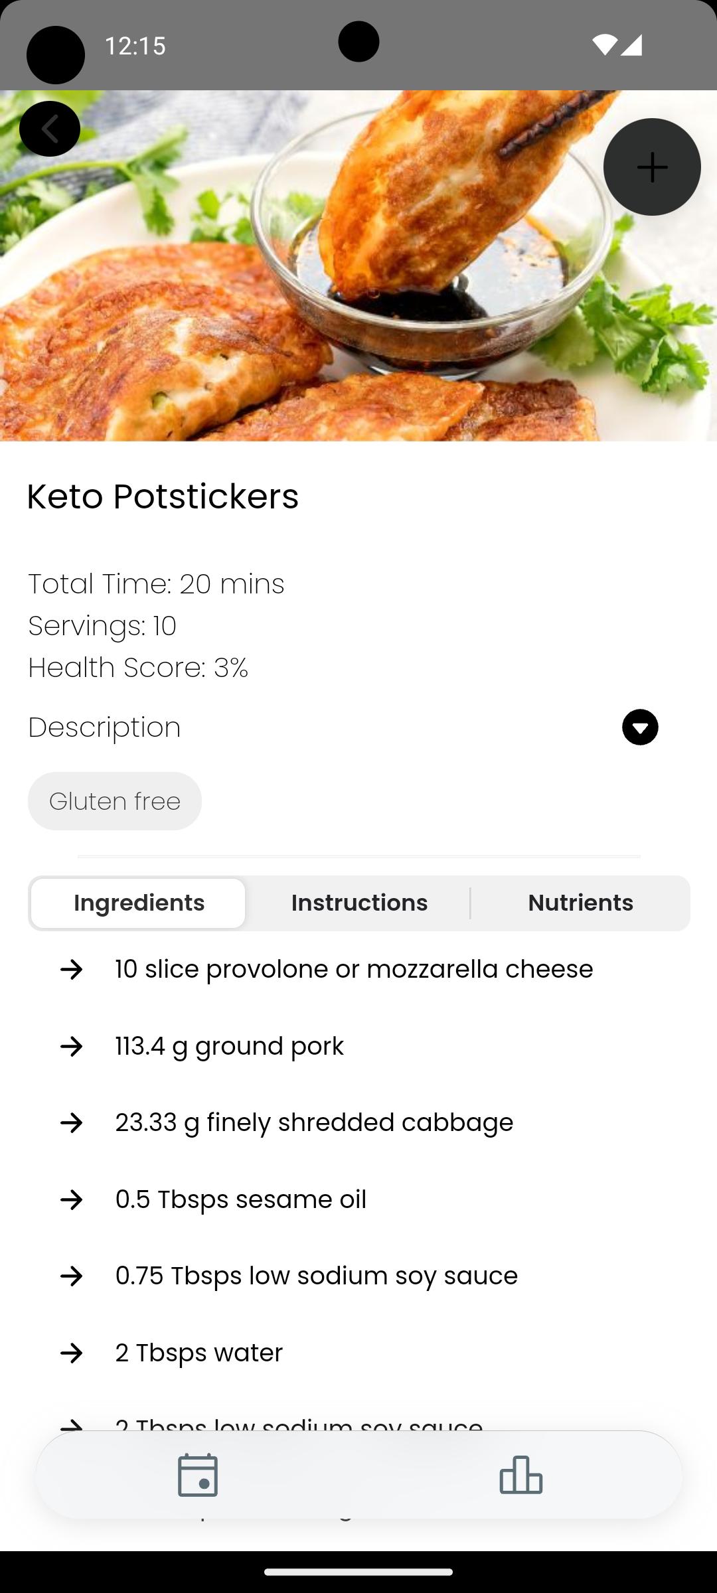Tap arrow icon beside water ingredient
717x1593 pixels.
72,1353
